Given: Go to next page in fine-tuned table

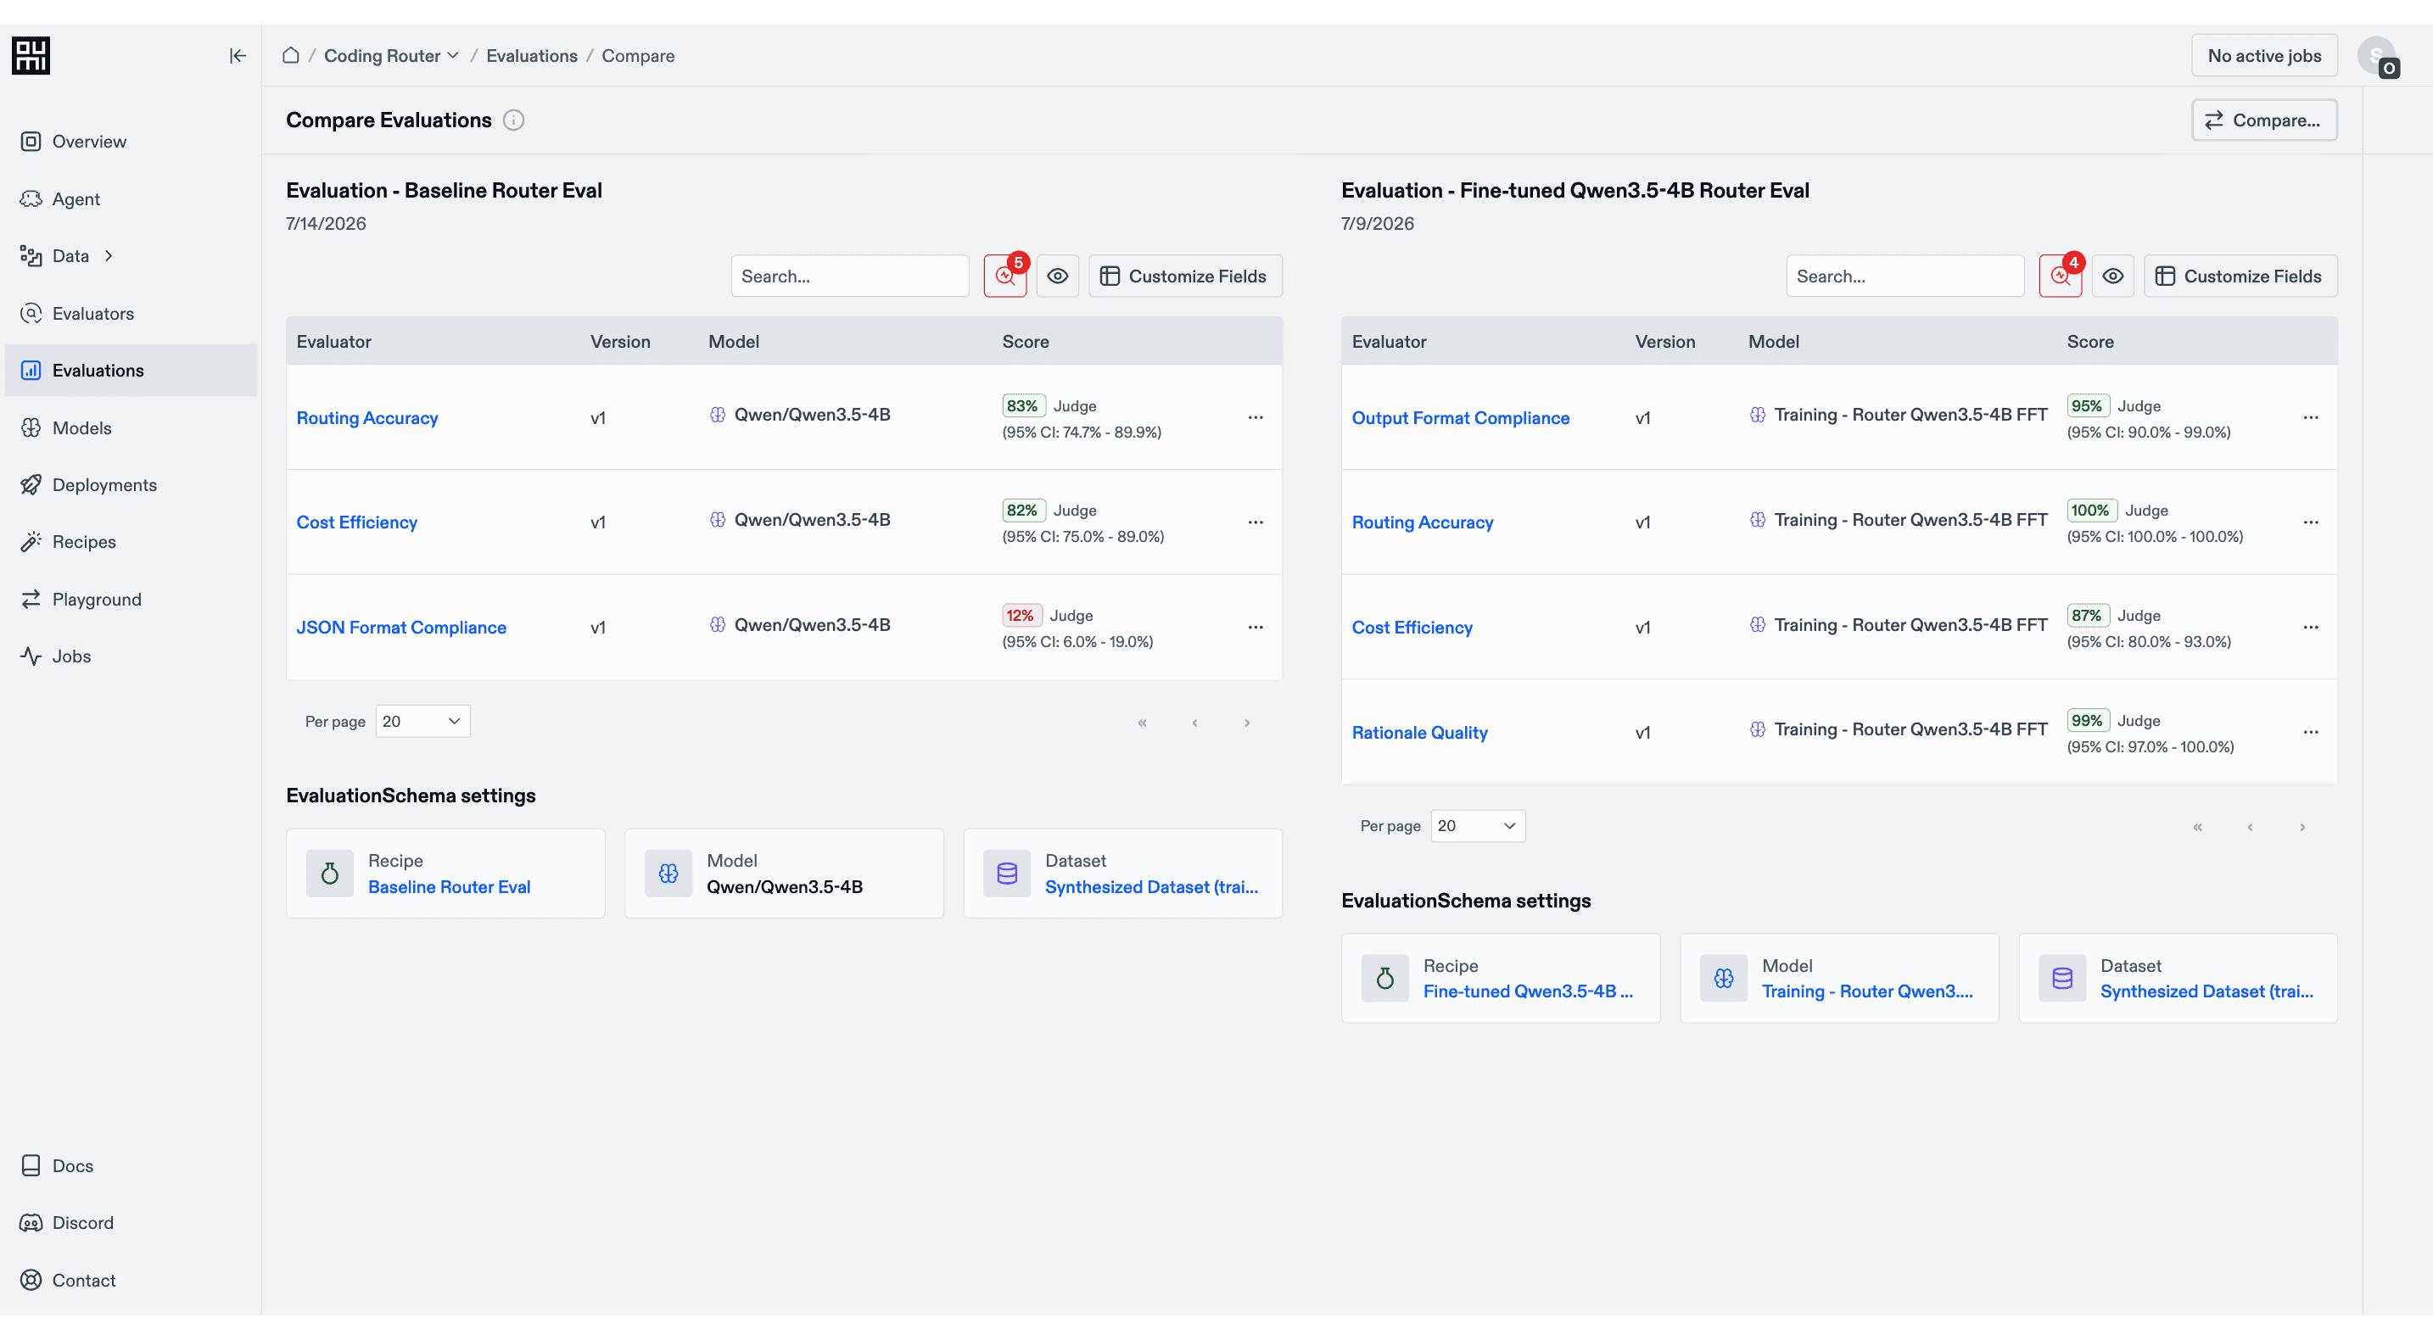Looking at the screenshot, I should 2302,827.
